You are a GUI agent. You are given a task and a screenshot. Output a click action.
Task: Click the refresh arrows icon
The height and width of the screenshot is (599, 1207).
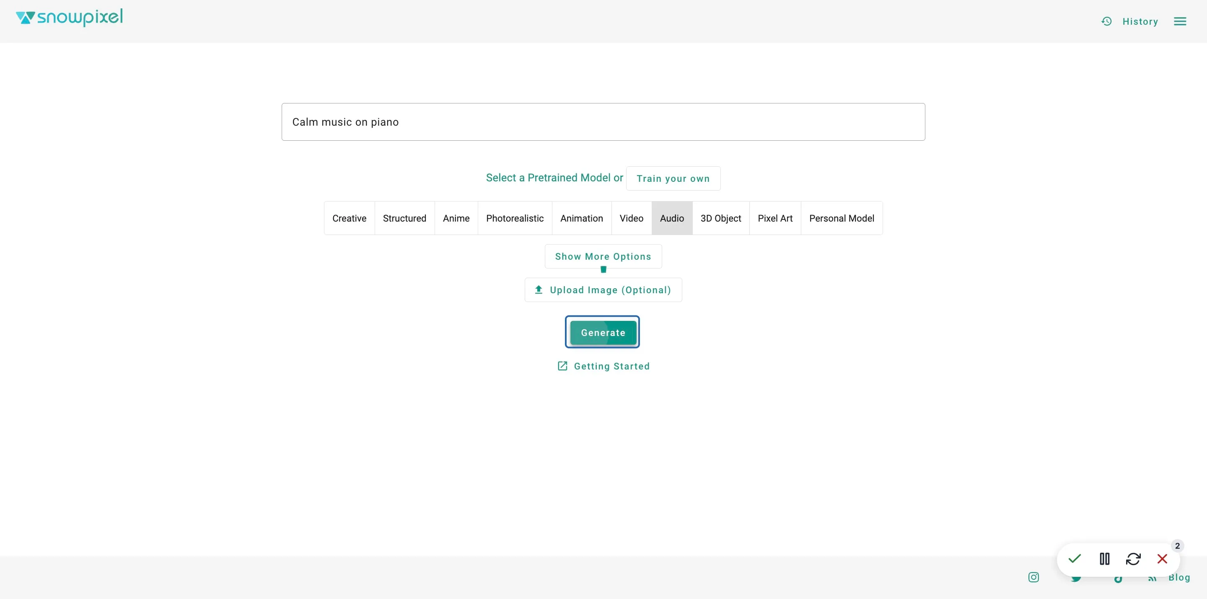(1133, 558)
